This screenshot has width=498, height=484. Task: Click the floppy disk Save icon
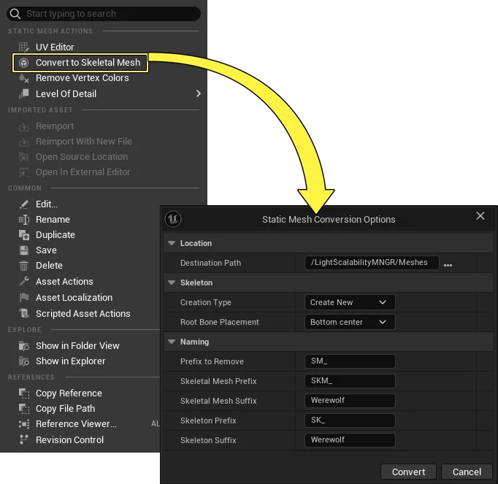click(x=24, y=250)
